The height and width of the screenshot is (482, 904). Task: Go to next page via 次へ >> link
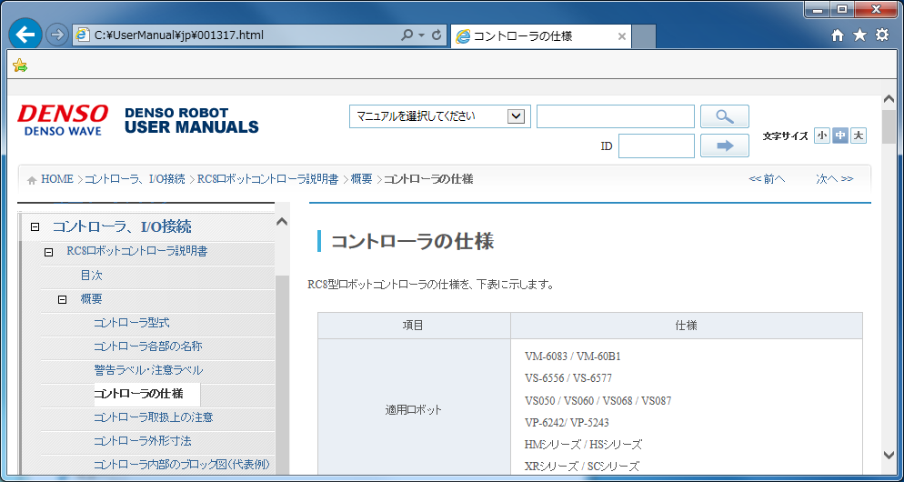(x=834, y=179)
